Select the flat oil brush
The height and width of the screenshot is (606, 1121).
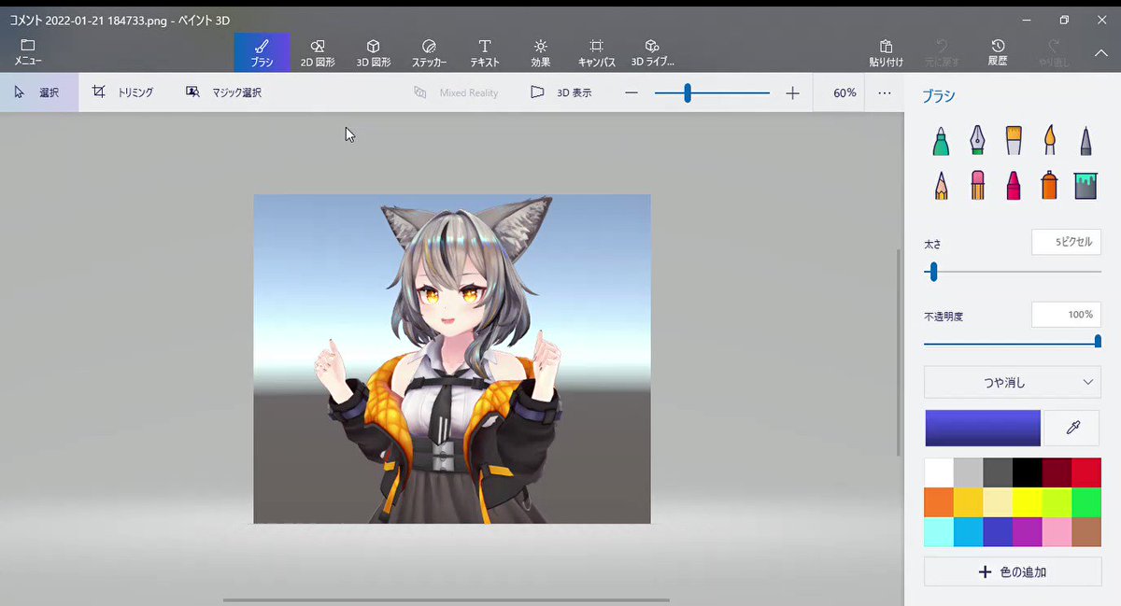click(x=1014, y=141)
